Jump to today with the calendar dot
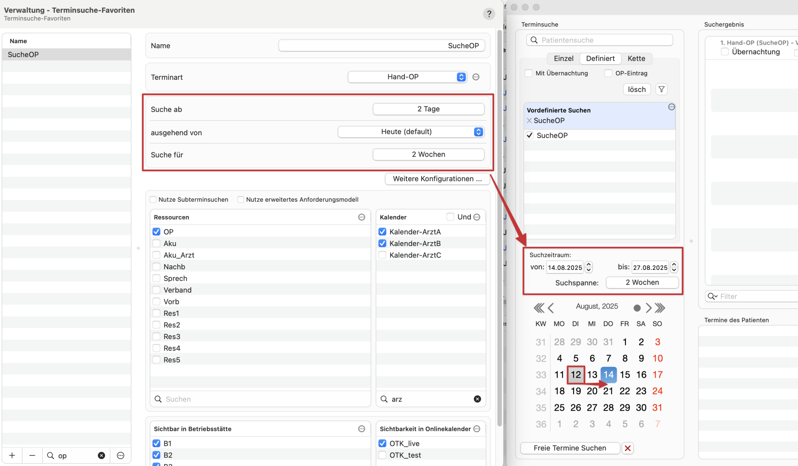This screenshot has width=798, height=466. pos(637,308)
